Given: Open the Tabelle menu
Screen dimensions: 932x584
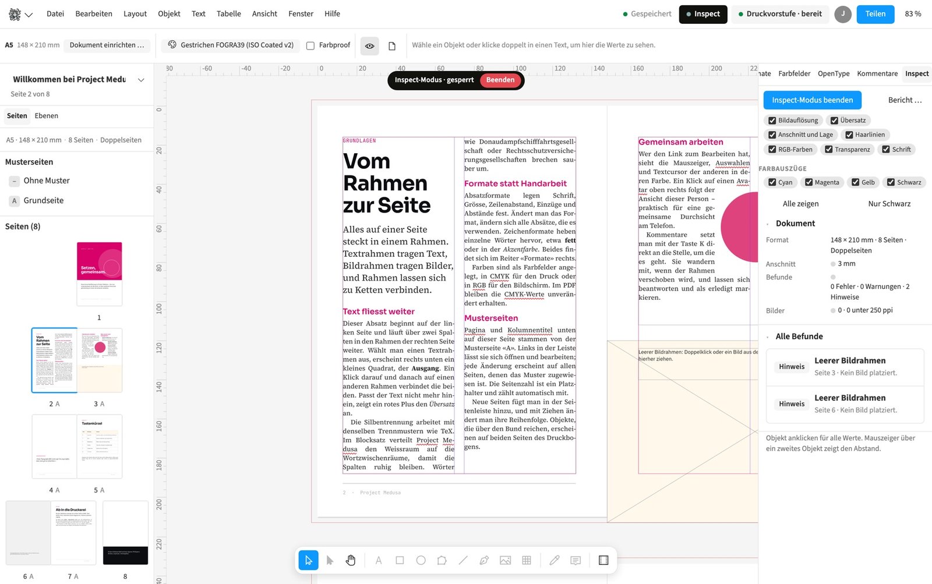Looking at the screenshot, I should point(228,14).
